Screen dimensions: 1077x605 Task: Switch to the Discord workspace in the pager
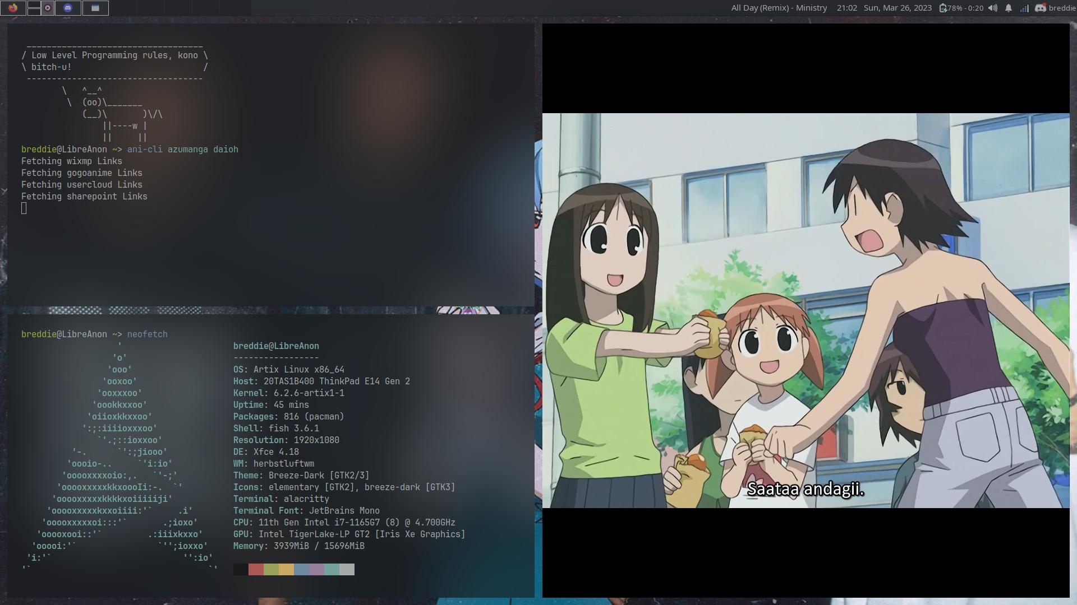click(68, 8)
